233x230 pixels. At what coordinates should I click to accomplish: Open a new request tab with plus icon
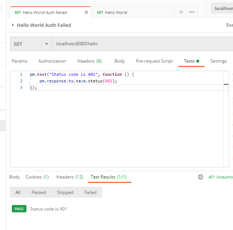tap(181, 12)
